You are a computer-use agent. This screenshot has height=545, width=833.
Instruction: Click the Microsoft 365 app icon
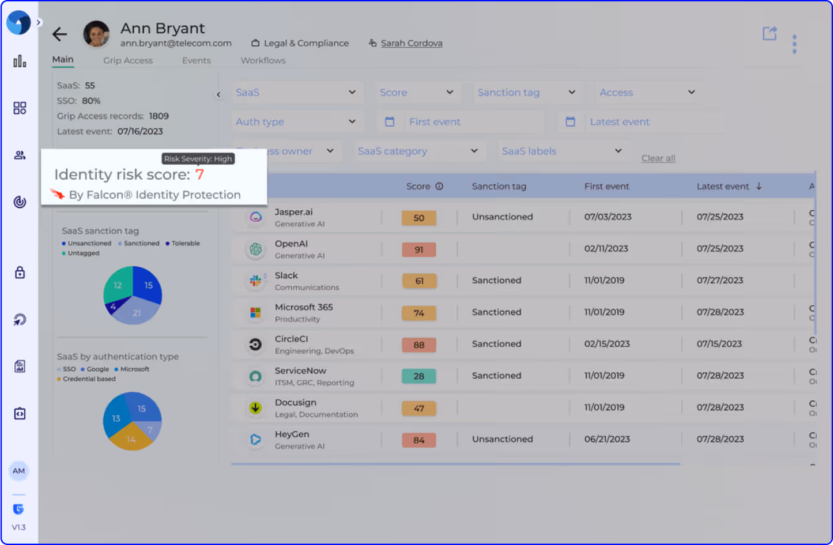[255, 313]
